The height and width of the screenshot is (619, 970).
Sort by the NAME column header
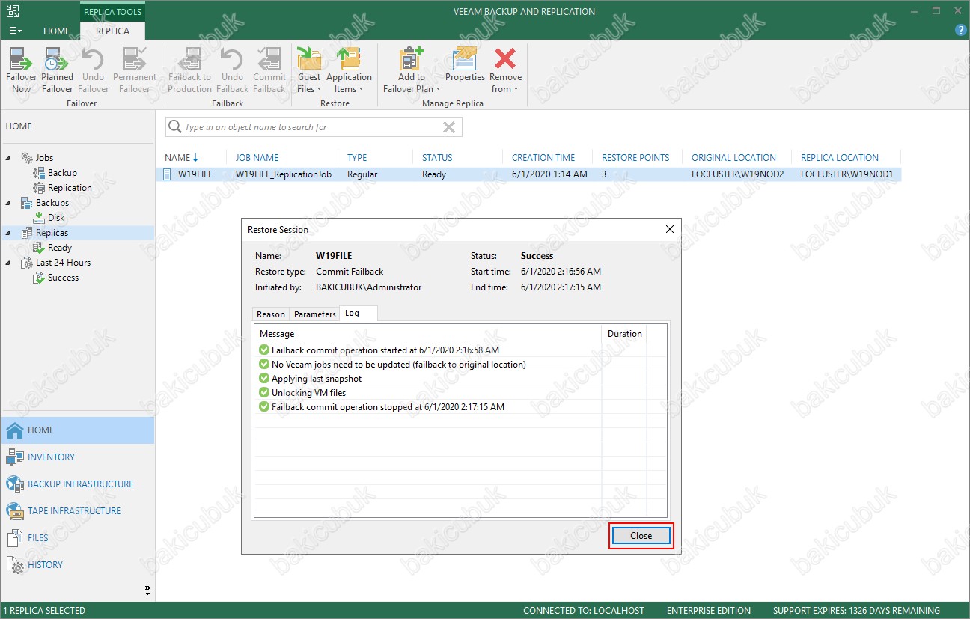[x=182, y=157]
